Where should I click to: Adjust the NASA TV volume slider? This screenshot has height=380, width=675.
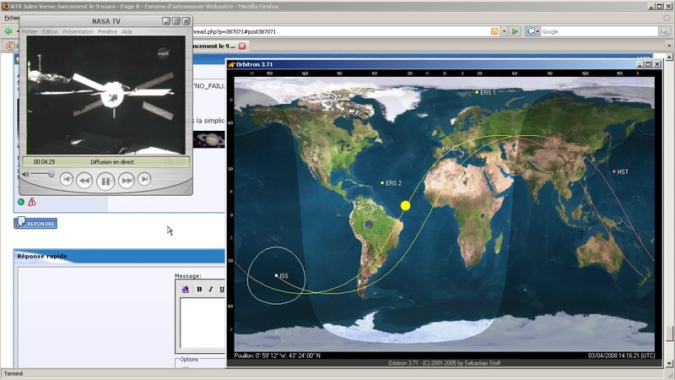point(51,174)
